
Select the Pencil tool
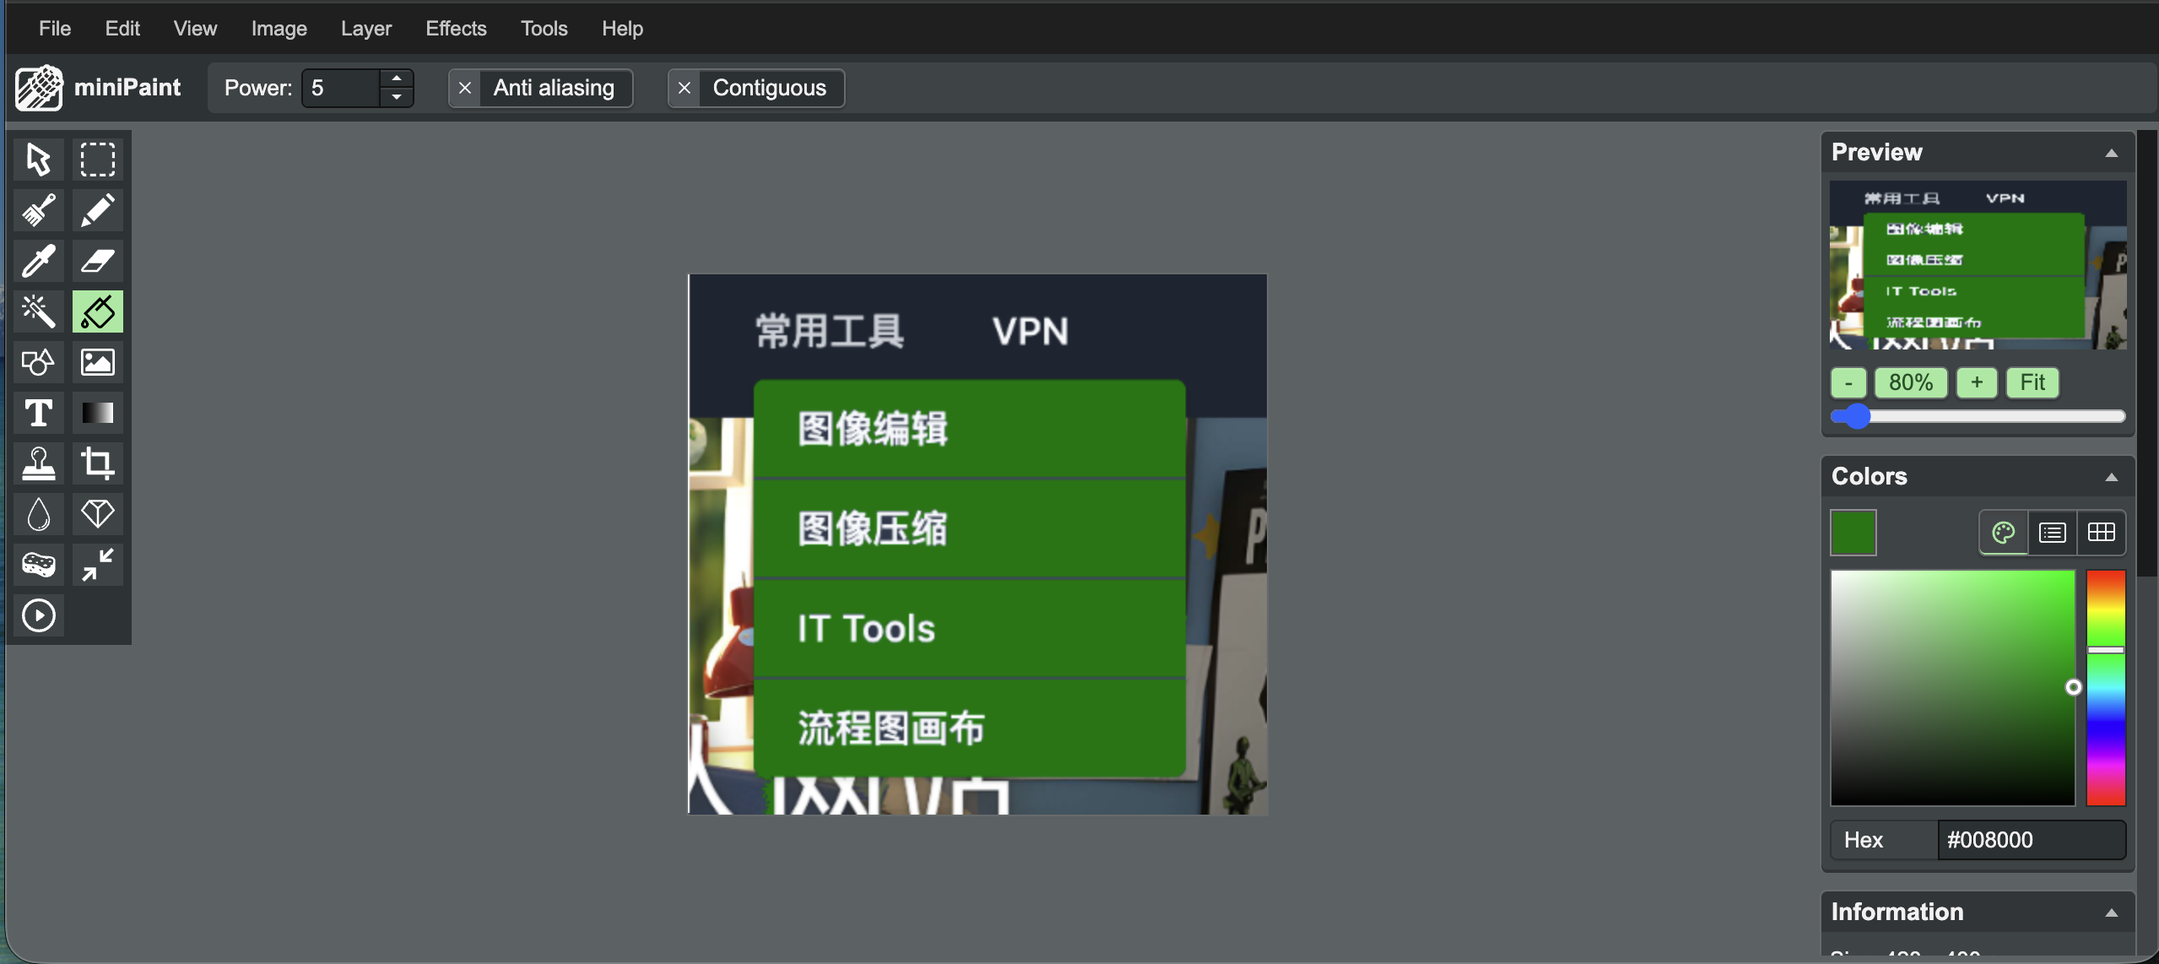(98, 210)
